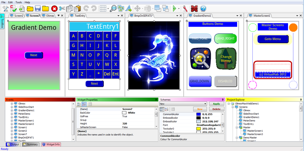Click the blue question mark help icon

203,8
